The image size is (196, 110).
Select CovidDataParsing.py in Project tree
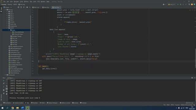click(15, 55)
